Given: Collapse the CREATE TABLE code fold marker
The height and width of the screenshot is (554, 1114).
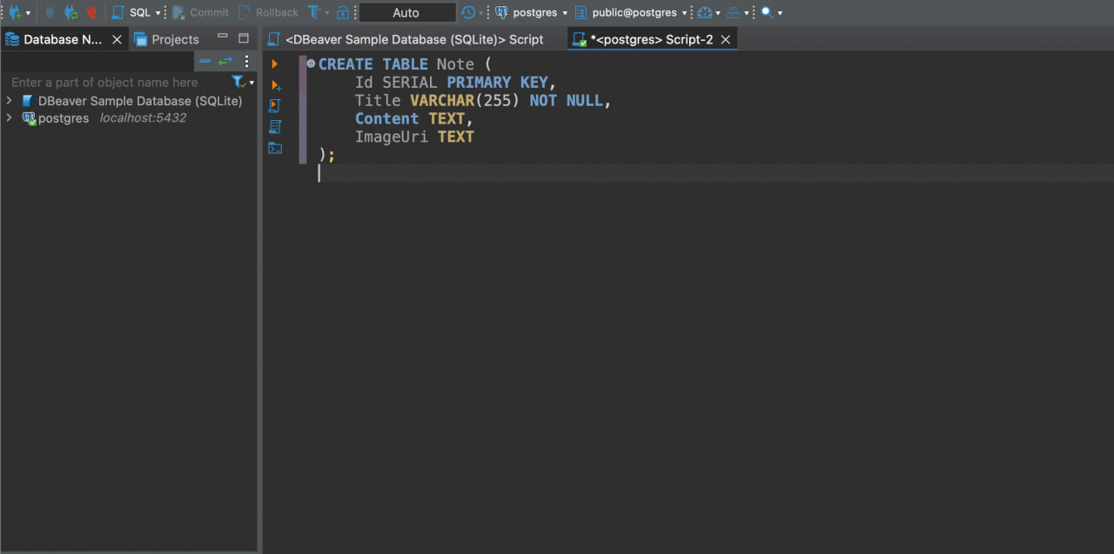Looking at the screenshot, I should point(311,63).
